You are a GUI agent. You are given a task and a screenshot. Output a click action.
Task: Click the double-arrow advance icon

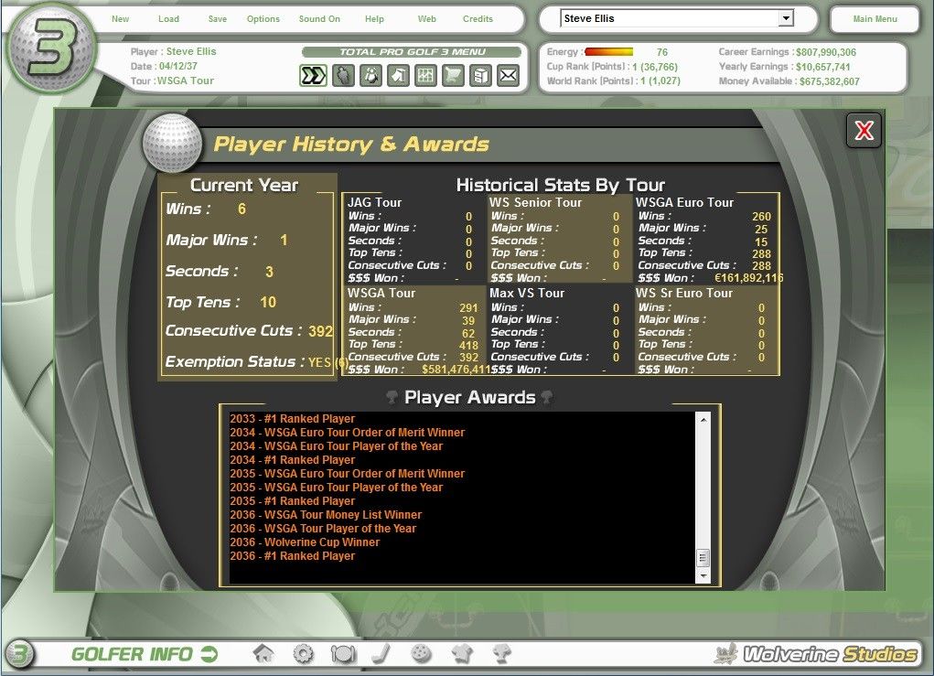coord(314,76)
